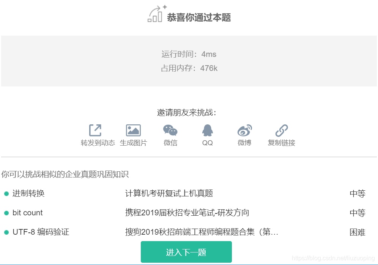Screen dimensions: 378x265
Task: Click the QQ share icon
Action: (206, 130)
